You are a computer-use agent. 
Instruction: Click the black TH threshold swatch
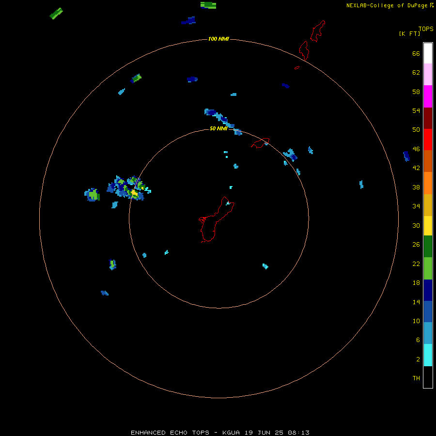(x=428, y=377)
